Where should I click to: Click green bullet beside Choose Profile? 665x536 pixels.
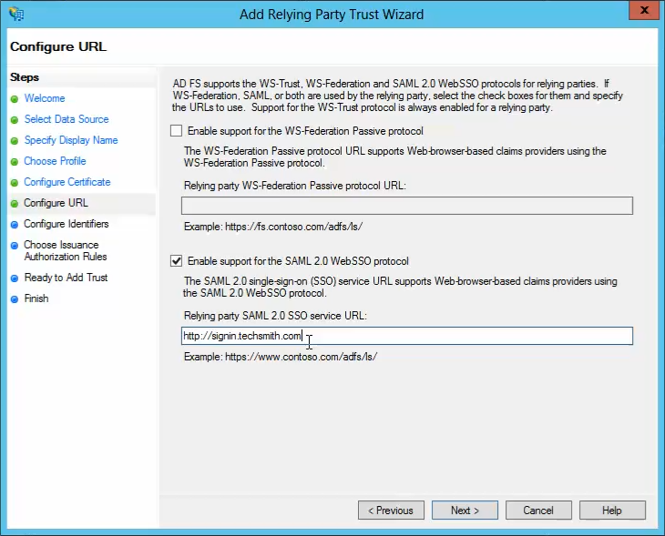15,162
